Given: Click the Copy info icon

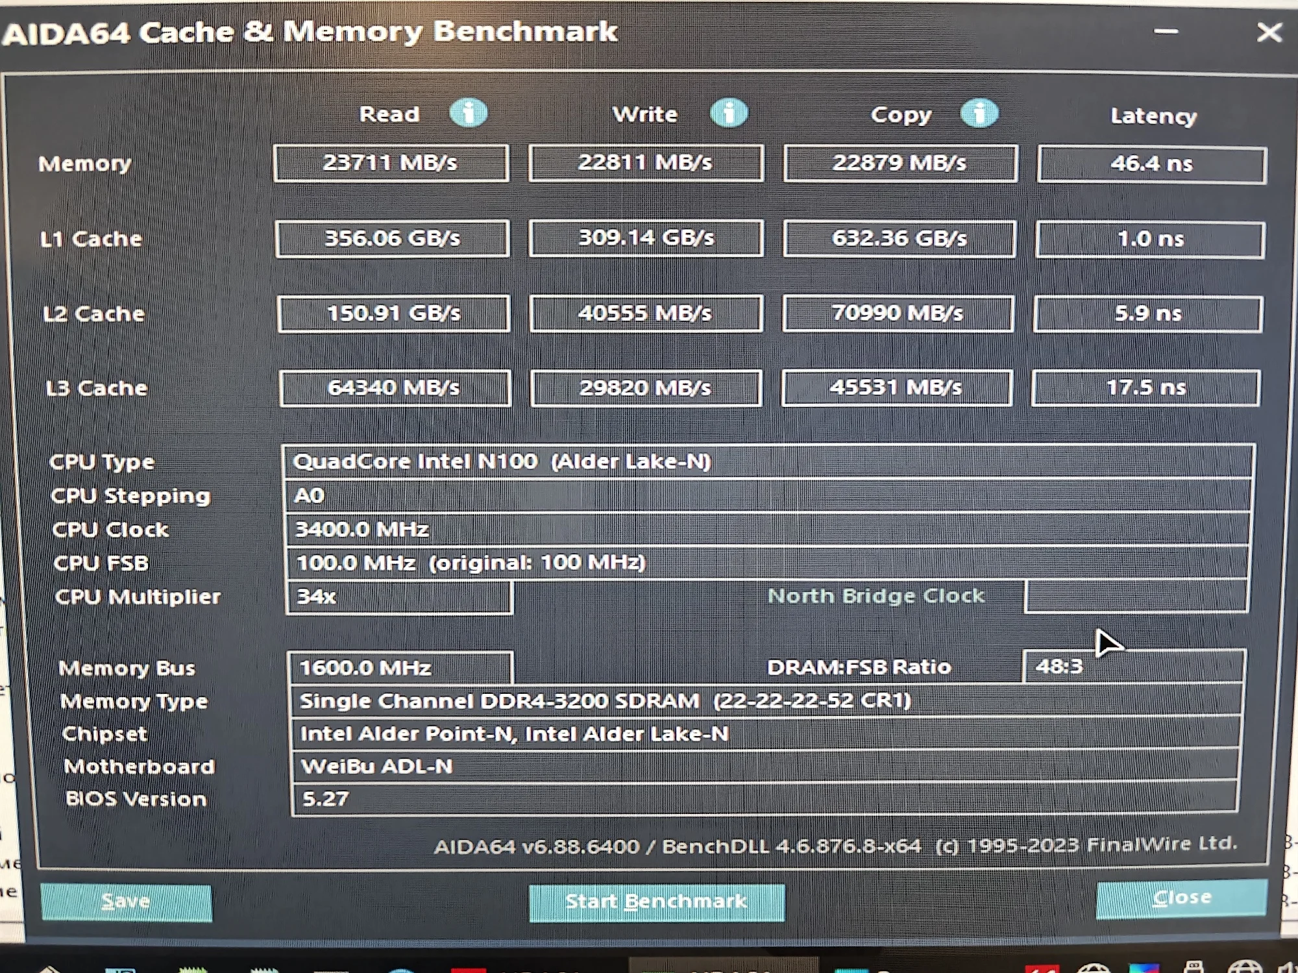Looking at the screenshot, I should [979, 114].
